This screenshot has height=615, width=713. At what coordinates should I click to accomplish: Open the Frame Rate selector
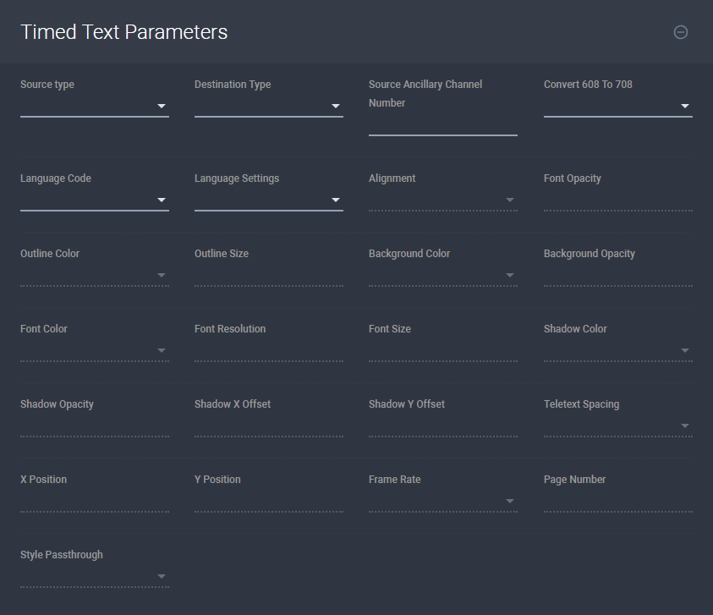(511, 501)
